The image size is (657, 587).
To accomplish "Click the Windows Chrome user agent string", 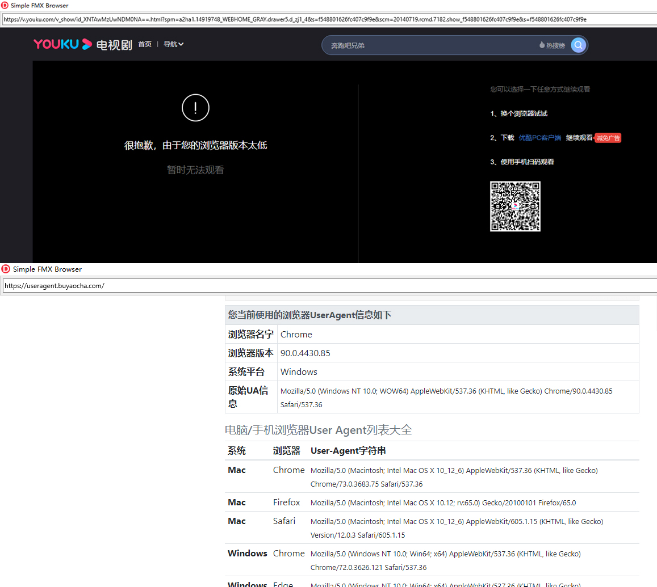I will click(x=445, y=560).
